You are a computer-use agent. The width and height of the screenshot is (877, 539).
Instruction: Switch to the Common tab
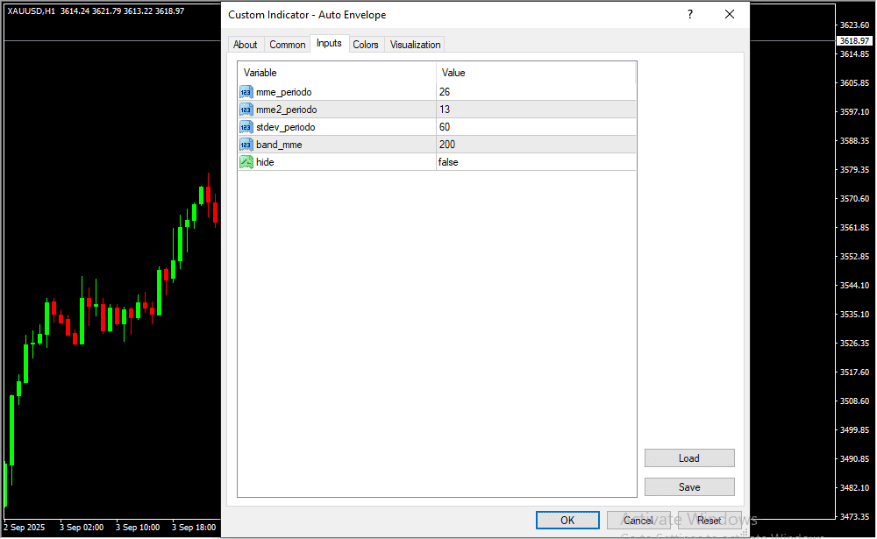pyautogui.click(x=288, y=45)
